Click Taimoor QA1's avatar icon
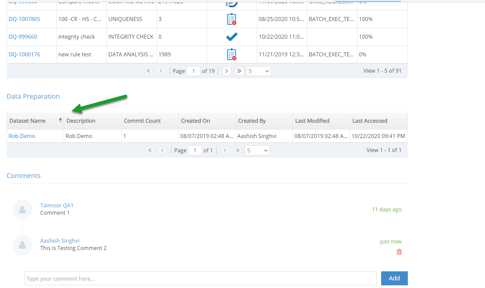This screenshot has width=485, height=288. 22,210
